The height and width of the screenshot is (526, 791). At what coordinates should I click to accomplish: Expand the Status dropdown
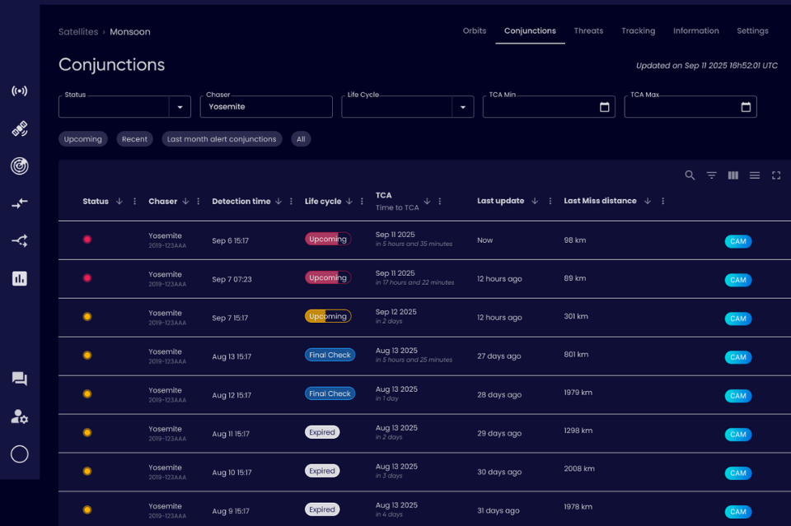coord(180,107)
